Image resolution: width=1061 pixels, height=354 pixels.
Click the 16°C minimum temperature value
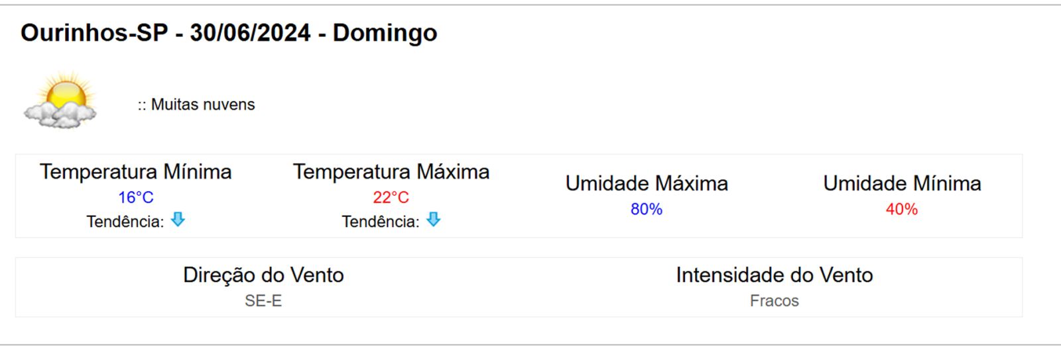(x=135, y=197)
